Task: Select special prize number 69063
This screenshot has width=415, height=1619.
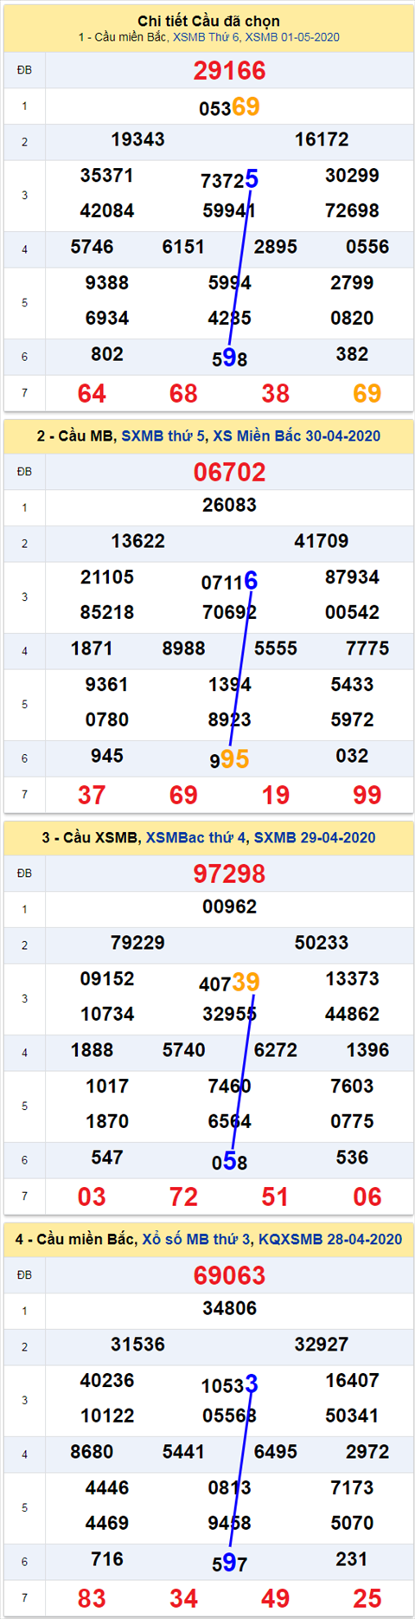Action: tap(229, 1275)
